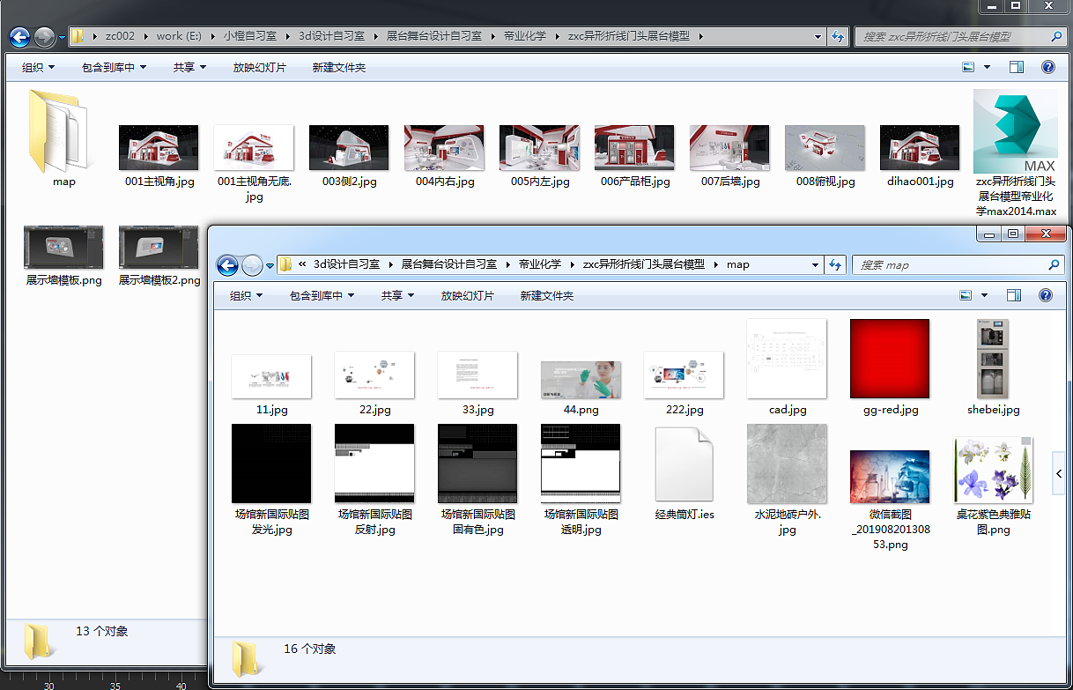This screenshot has width=1073, height=690.
Task: Select 222.jpg in map window
Action: [x=684, y=375]
